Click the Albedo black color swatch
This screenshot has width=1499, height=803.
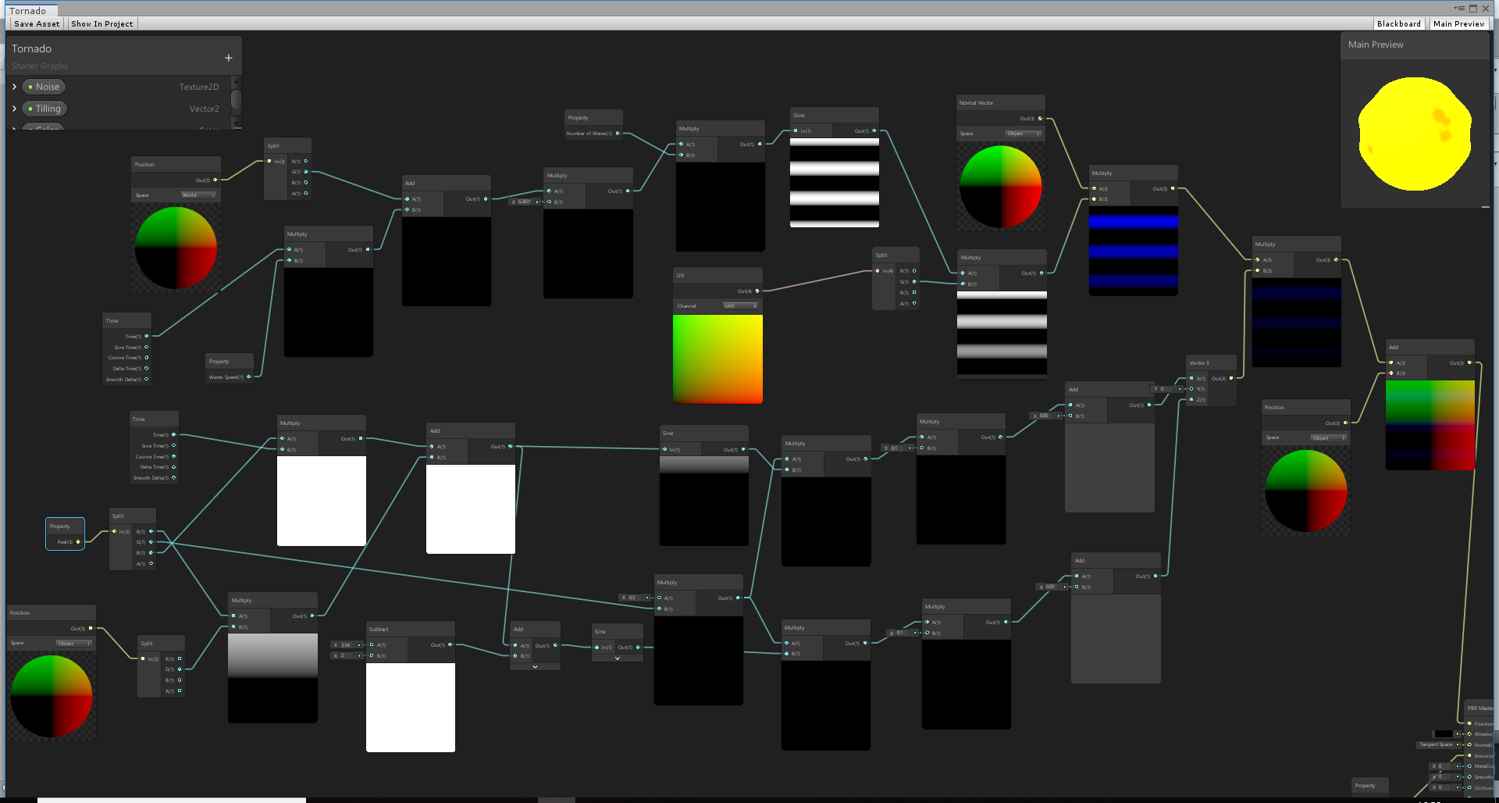coord(1444,733)
